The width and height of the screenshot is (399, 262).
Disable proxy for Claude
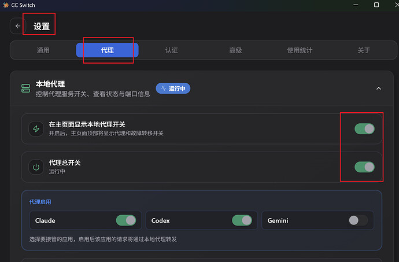pos(126,220)
